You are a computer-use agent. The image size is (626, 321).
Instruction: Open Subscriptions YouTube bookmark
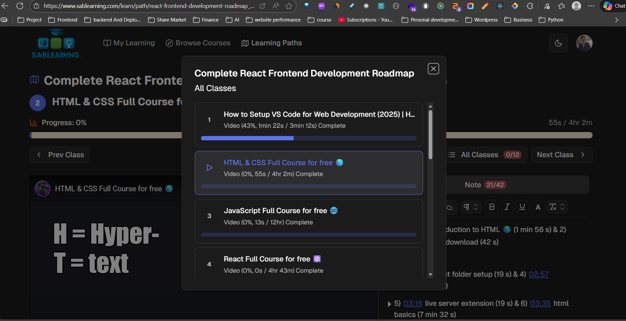click(366, 20)
